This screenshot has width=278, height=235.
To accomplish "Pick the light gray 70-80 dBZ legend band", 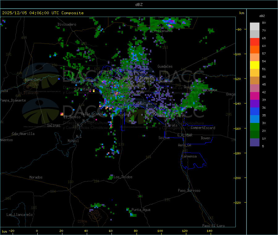I will (255, 27).
